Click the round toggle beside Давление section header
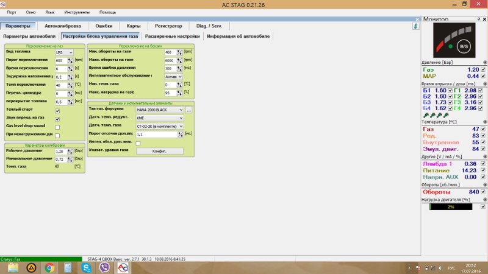 pos(485,63)
